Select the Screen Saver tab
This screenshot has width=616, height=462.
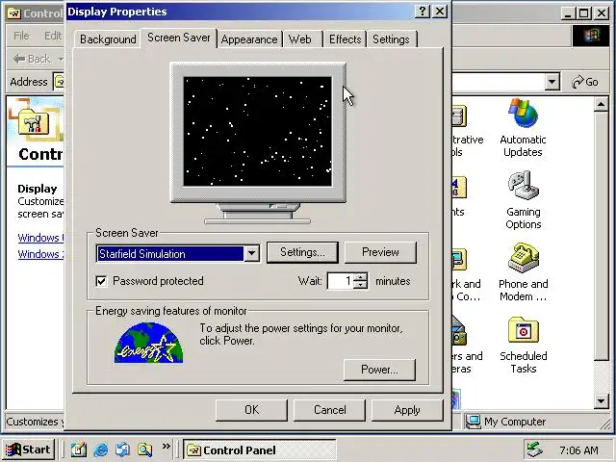point(179,38)
